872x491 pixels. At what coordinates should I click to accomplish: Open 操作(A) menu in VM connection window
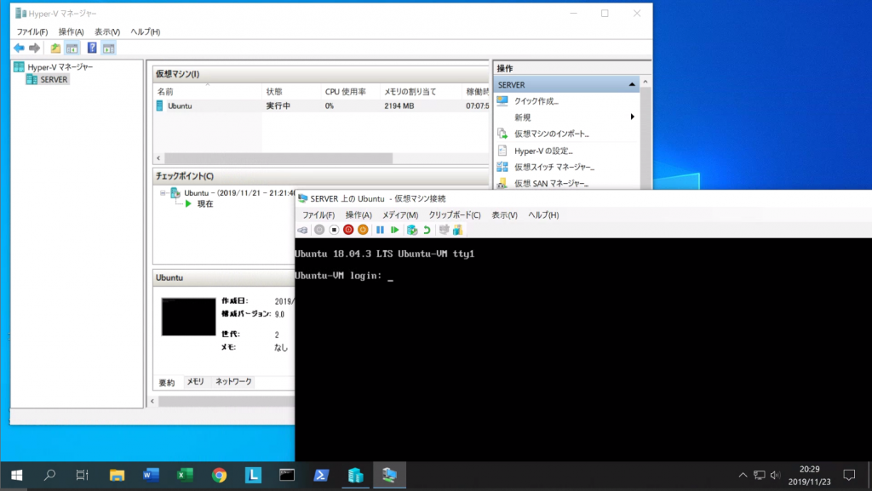coord(359,215)
